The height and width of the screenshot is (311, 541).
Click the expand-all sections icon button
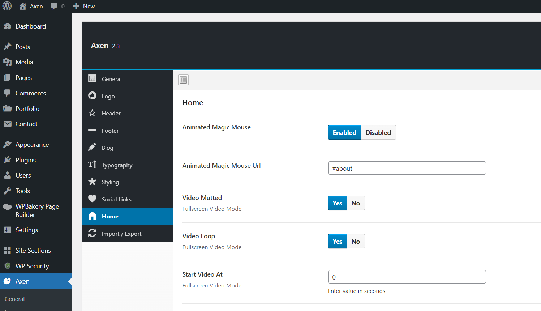(x=183, y=80)
